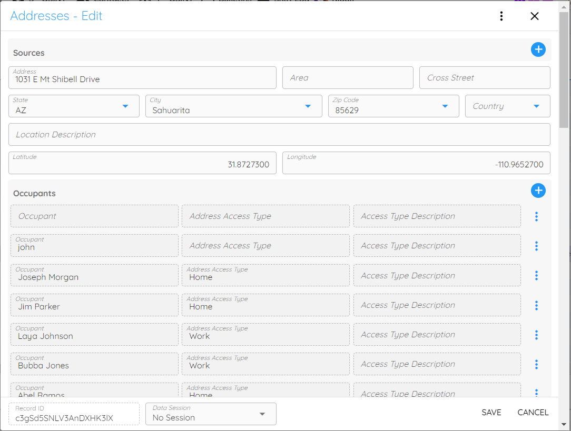Open the options menu for Jim Parker
Screen dimensions: 571x431
click(536, 305)
